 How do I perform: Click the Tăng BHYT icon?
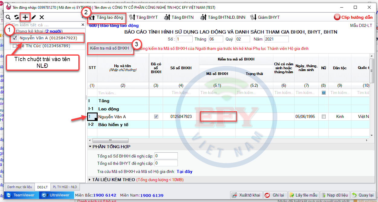[132, 17]
